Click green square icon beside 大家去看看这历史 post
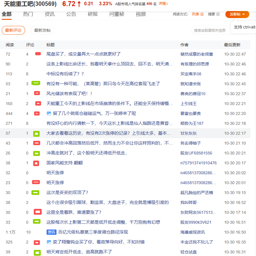This screenshot has height=256, width=256. [36, 134]
